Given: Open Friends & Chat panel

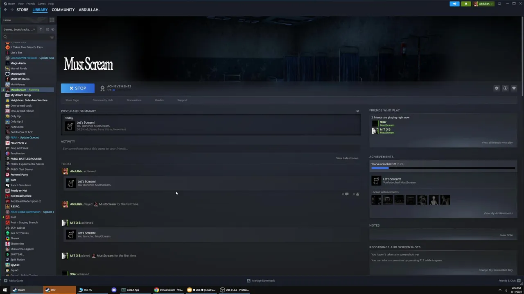Looking at the screenshot, I should (x=509, y=281).
